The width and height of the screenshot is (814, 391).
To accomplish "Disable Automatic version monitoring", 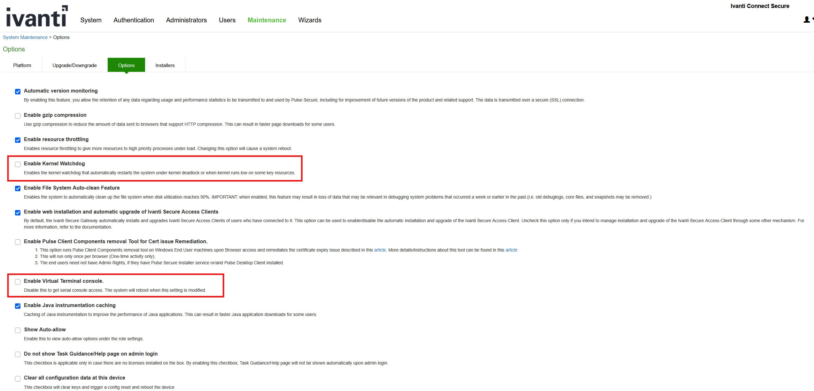I will (x=18, y=91).
